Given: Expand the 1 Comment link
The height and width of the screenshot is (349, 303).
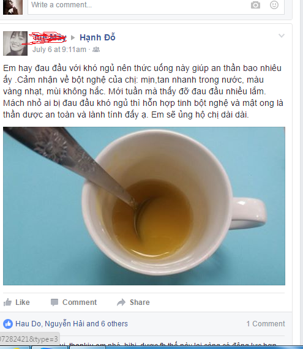Looking at the screenshot, I should [x=266, y=324].
